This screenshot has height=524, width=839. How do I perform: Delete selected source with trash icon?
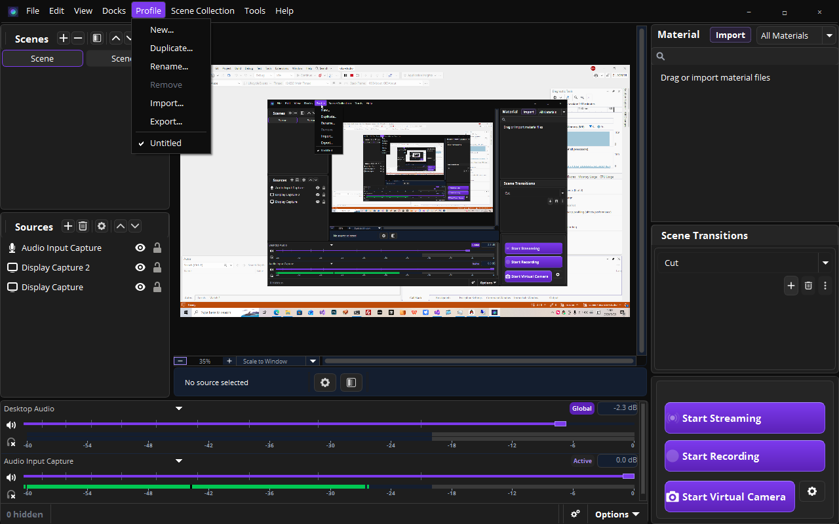click(x=83, y=226)
